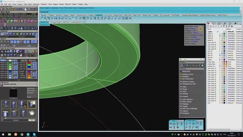This screenshot has width=243, height=137.
Task: Toggle the Snaps option in F6 panel
Action: (185, 107)
